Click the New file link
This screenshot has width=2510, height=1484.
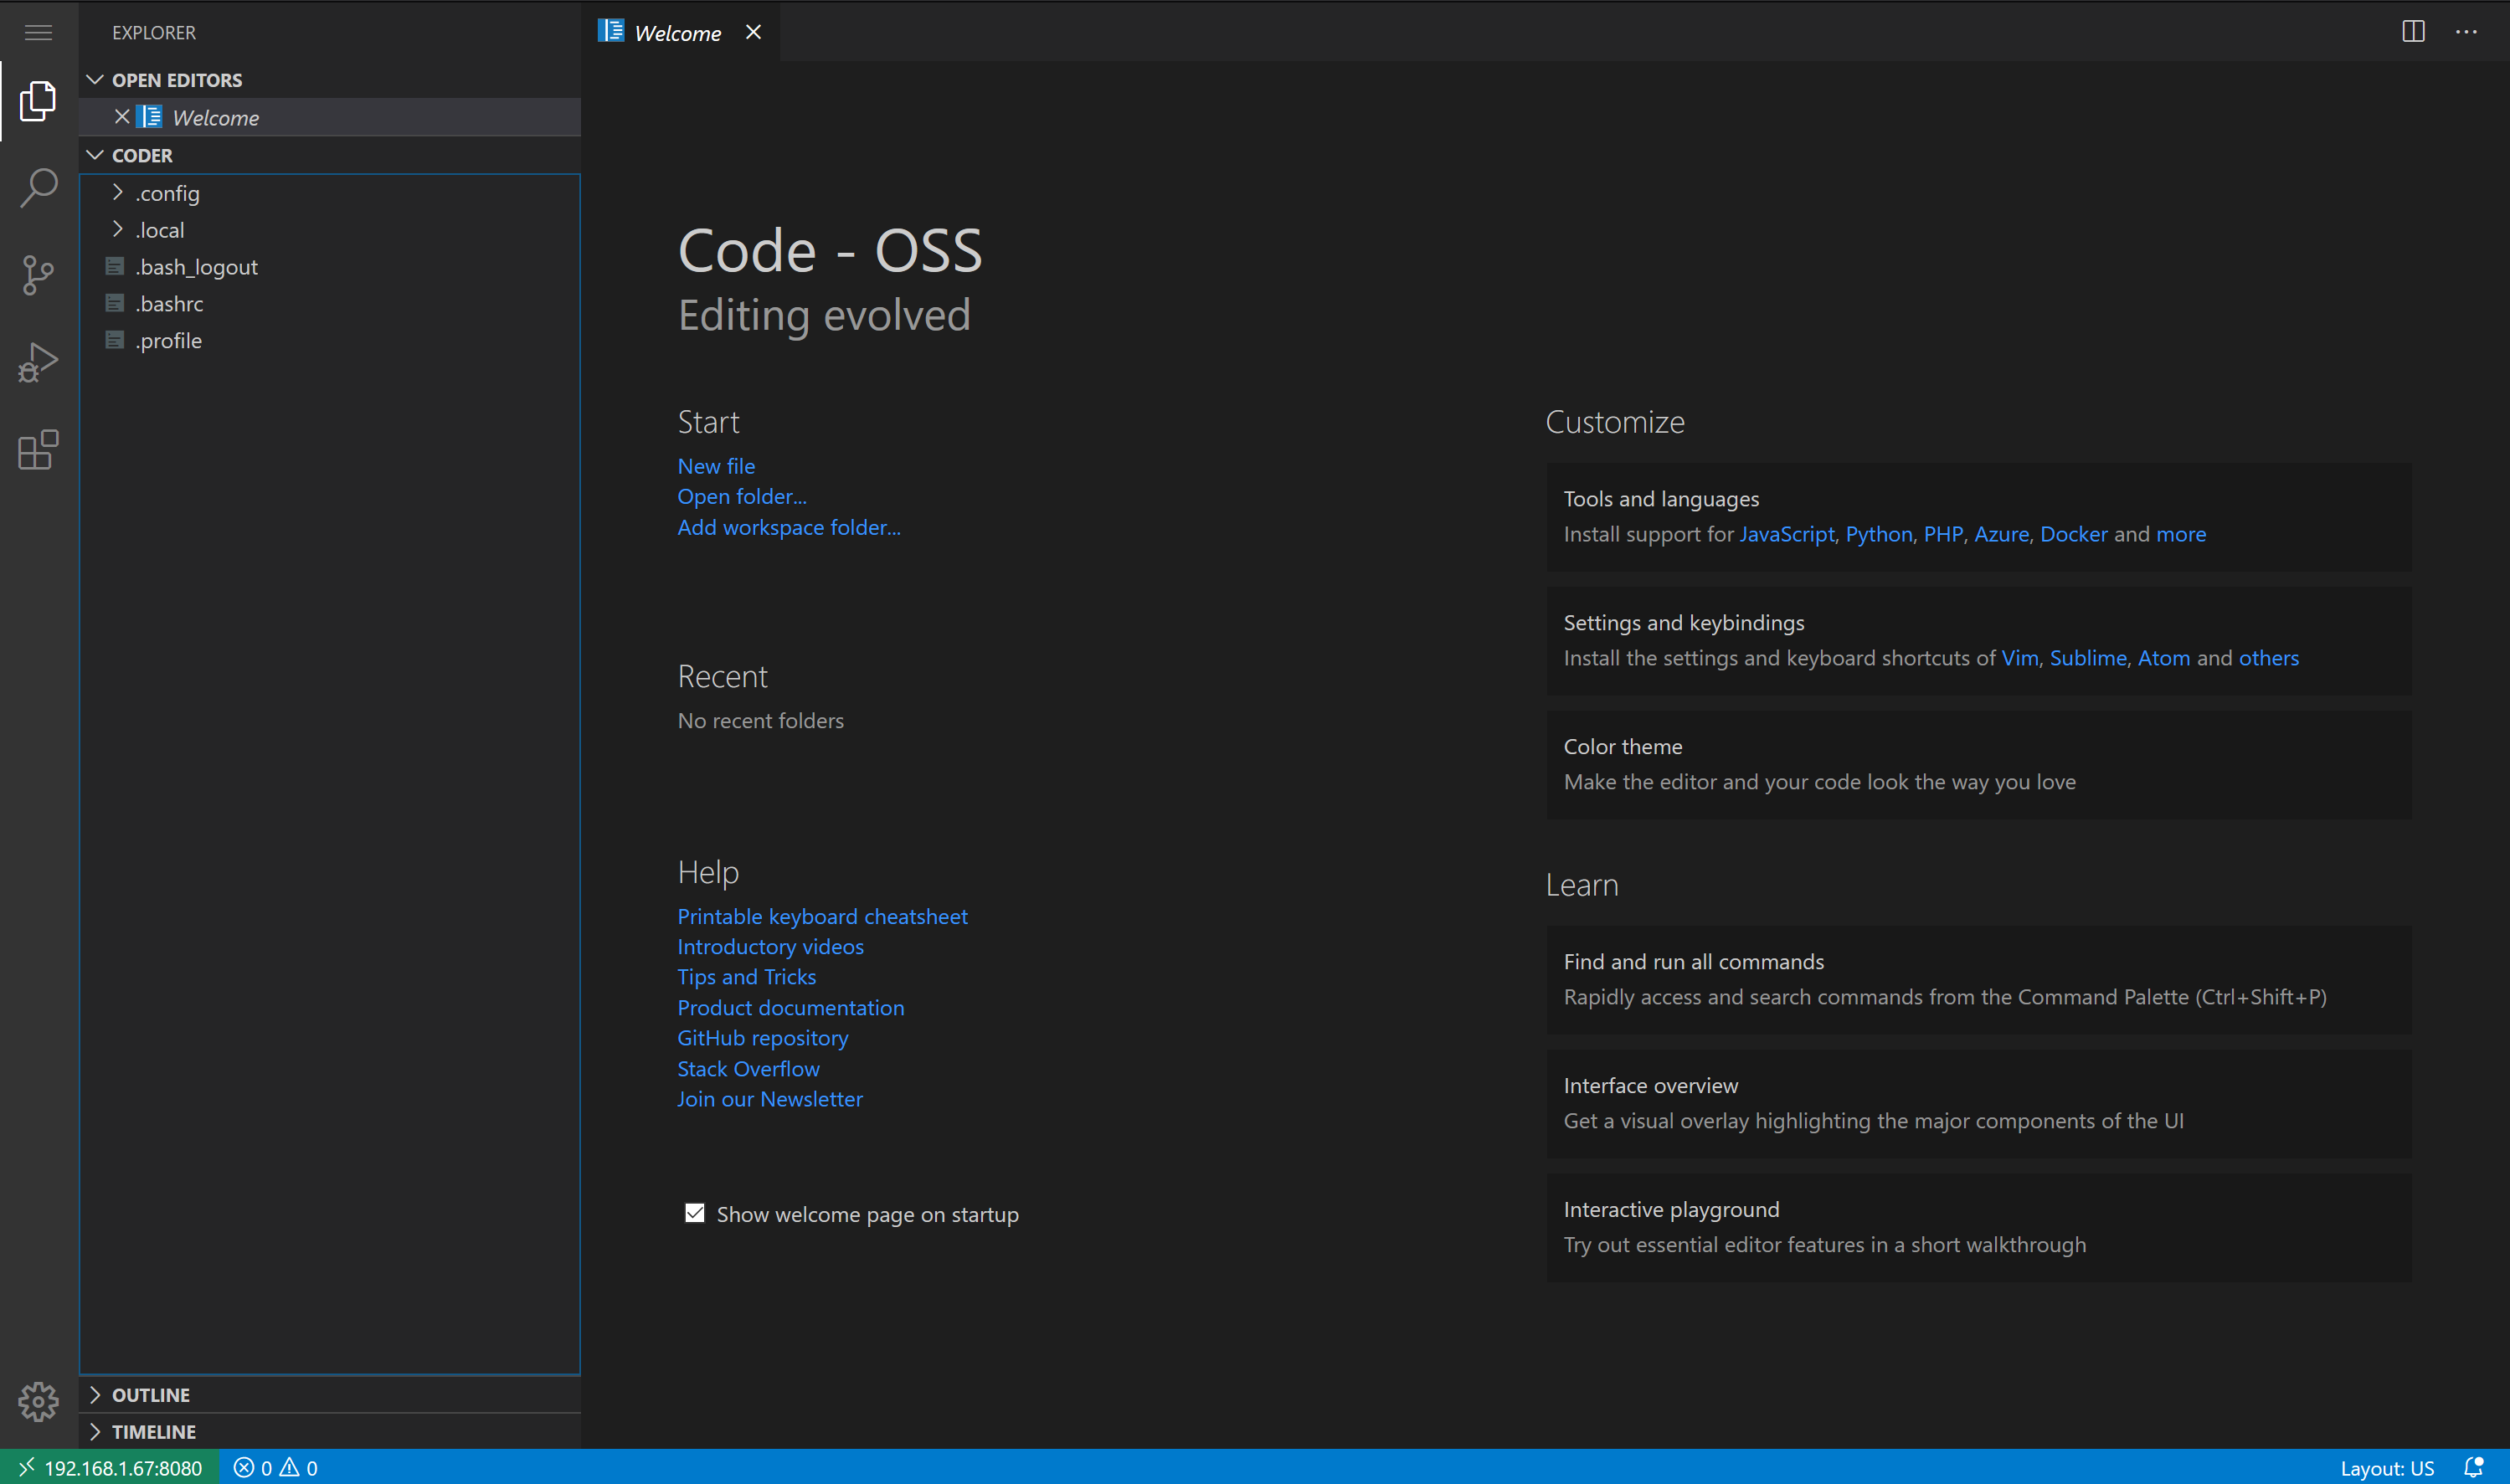(716, 465)
